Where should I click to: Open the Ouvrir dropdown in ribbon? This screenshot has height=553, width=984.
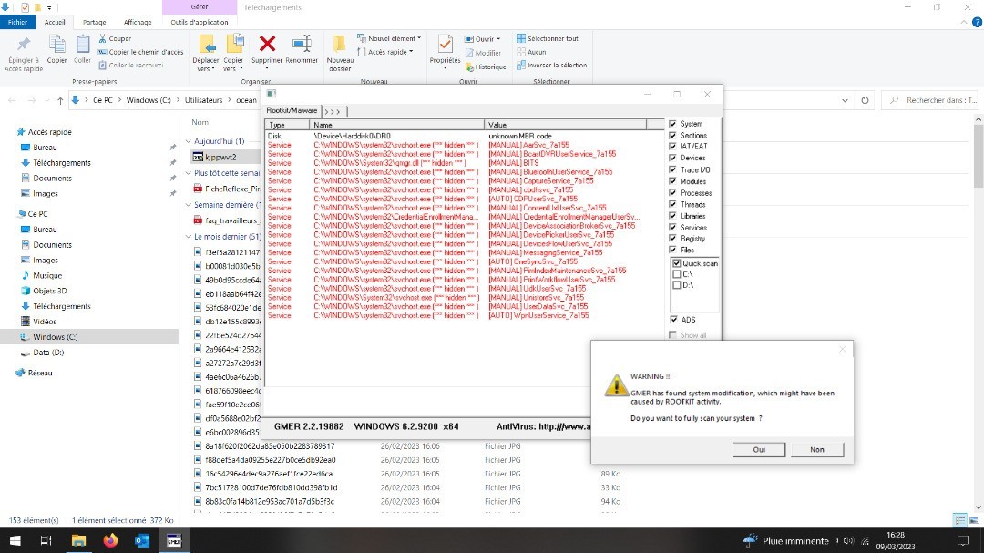(x=482, y=39)
